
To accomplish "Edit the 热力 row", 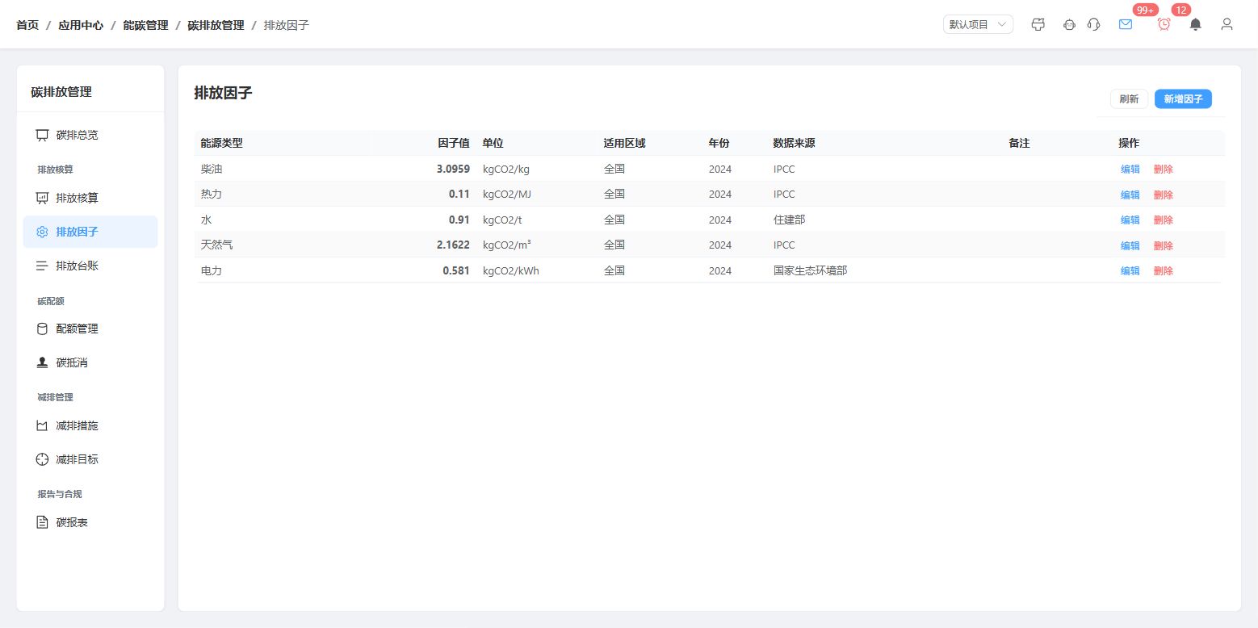I will pos(1130,195).
